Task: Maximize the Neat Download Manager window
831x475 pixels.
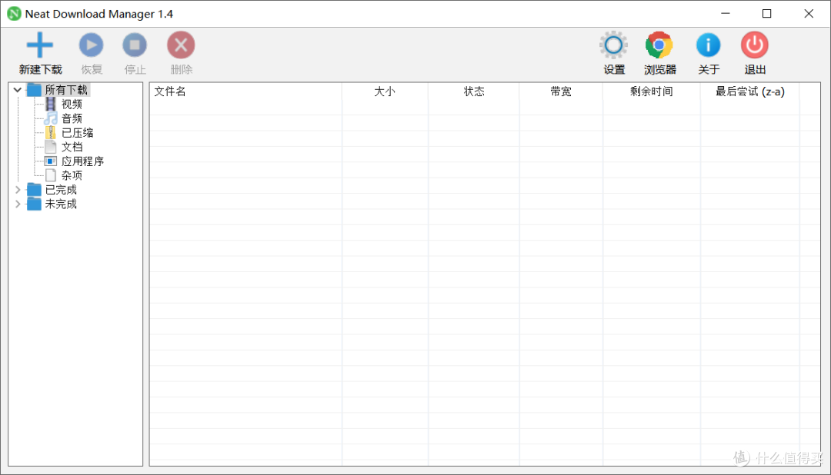Action: click(767, 14)
